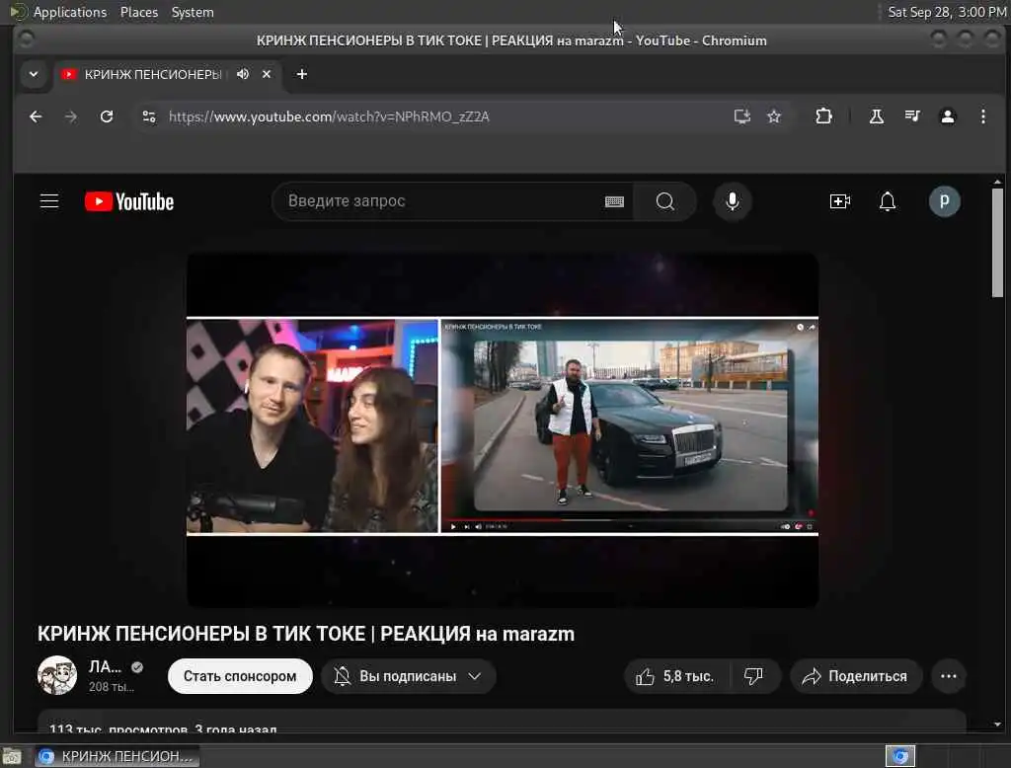Open the notifications bell
Viewport: 1011px width, 768px height.
pyautogui.click(x=888, y=201)
